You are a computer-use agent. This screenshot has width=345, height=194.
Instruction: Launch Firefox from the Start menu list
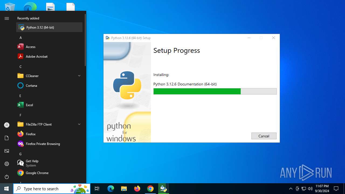pos(49,134)
